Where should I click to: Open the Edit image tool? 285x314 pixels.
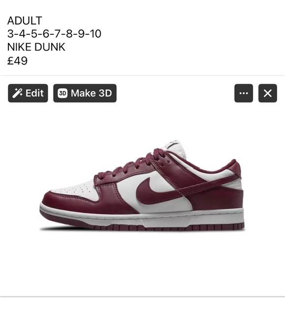[x=28, y=93]
